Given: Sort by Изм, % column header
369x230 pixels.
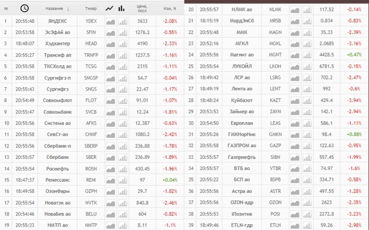Looking at the screenshot, I should (170, 8).
